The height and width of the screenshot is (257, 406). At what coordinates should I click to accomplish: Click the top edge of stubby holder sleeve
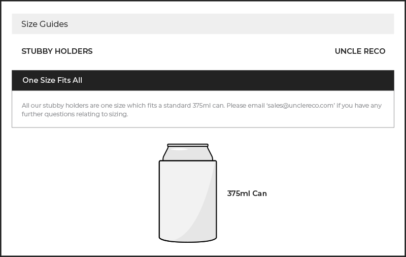[188, 161]
